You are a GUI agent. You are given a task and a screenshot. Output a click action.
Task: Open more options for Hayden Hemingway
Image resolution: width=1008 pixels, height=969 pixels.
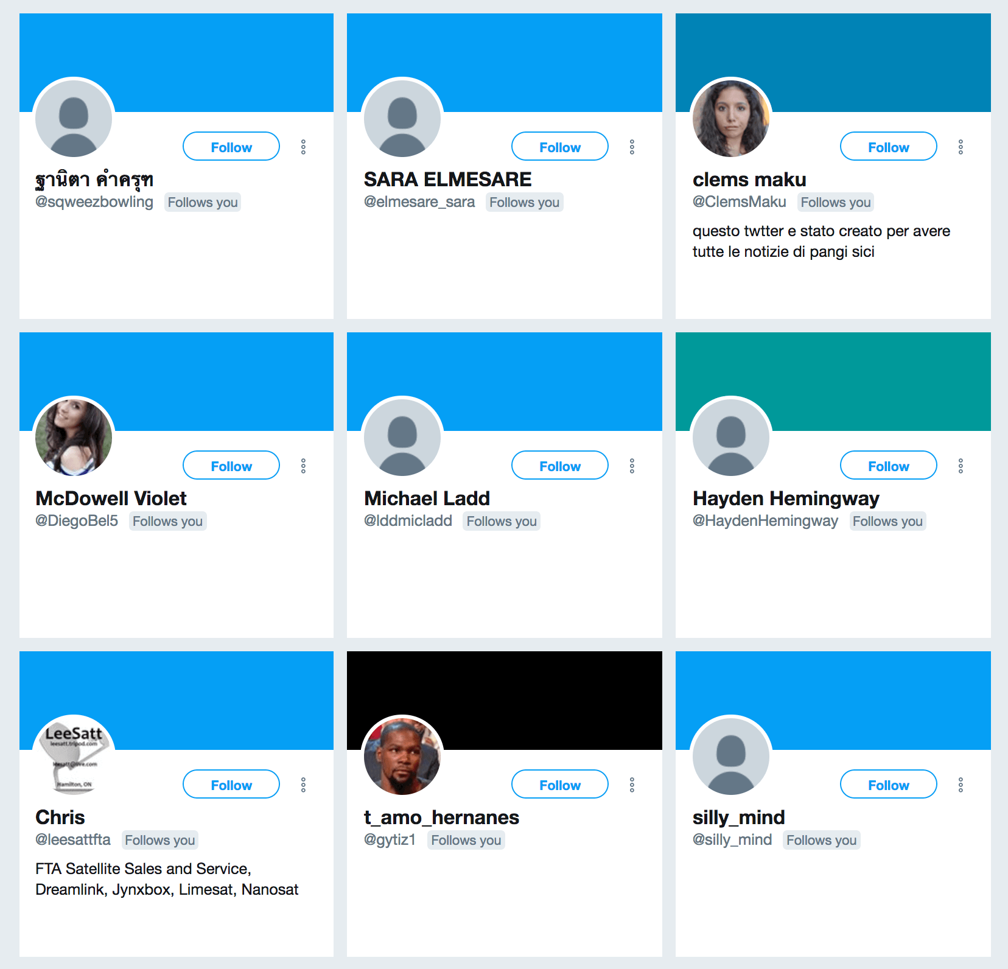[x=961, y=466]
